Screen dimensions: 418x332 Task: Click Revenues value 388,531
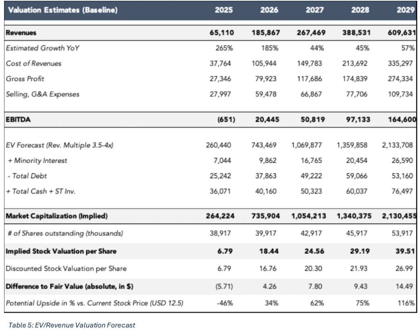pos(356,33)
